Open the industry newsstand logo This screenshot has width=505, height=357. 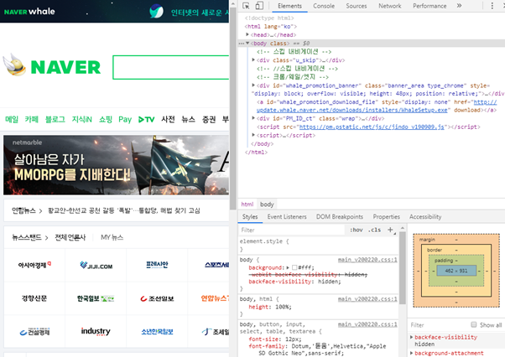pyautogui.click(x=96, y=331)
